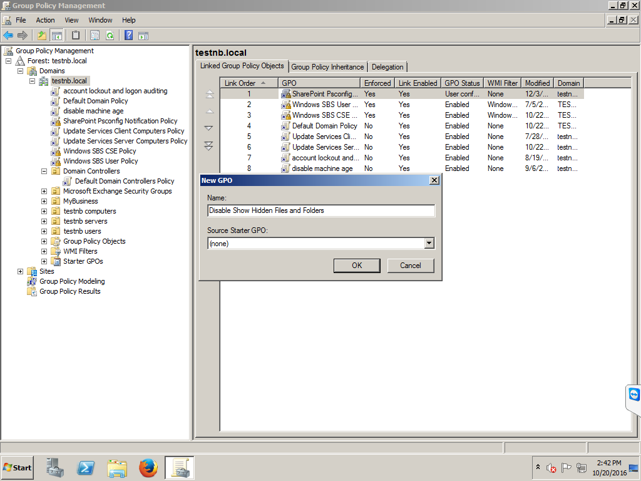Click inside the GPO Name input field

(320, 210)
